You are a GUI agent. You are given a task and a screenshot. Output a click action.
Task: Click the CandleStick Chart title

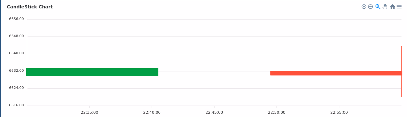[x=30, y=7]
